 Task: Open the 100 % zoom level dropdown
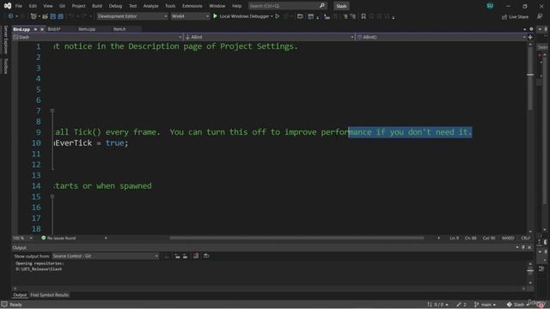23,239
